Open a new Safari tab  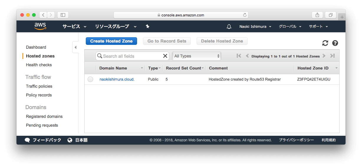coord(342,17)
